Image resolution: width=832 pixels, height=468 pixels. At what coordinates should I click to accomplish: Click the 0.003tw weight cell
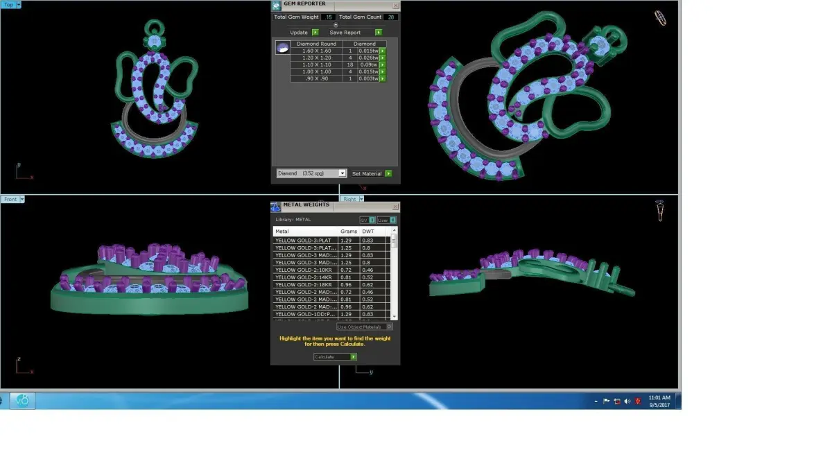[x=369, y=78]
